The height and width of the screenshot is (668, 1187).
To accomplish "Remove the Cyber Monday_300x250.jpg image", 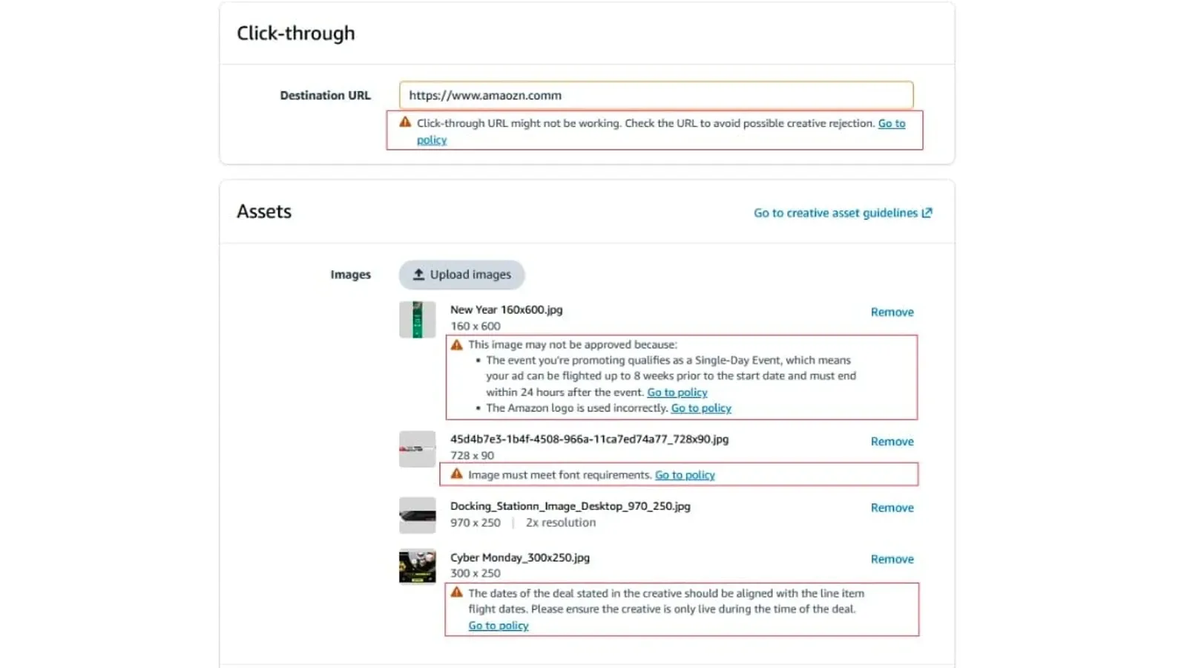I will [x=892, y=559].
